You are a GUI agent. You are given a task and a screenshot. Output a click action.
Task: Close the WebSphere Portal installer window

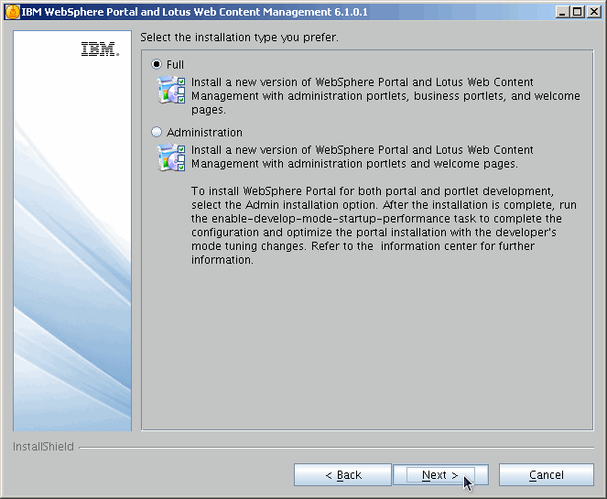(593, 12)
